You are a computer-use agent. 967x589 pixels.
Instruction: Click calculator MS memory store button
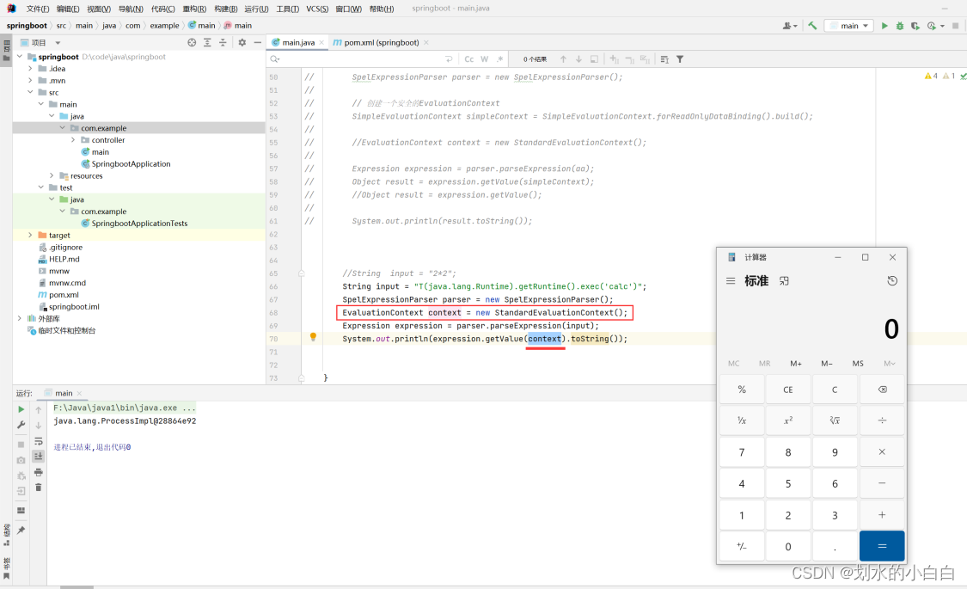[x=857, y=363]
